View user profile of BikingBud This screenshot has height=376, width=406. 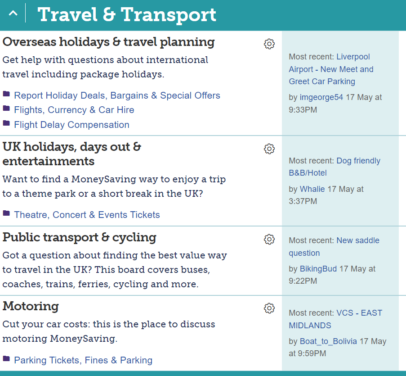coord(318,269)
